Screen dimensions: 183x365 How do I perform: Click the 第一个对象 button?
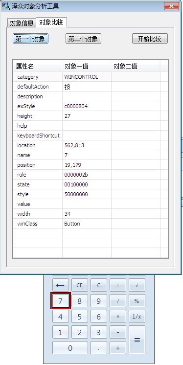tap(30, 39)
